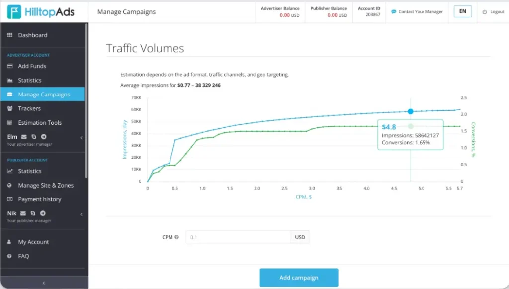This screenshot has width=509, height=289.
Task: Collapse the Elm advertiser manager section
Action: (x=81, y=138)
